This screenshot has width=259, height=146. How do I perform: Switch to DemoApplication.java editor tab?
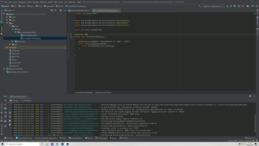click(79, 11)
